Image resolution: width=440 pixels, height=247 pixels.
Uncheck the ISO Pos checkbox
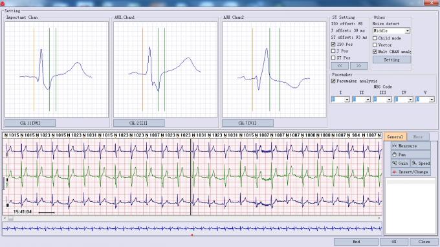(x=333, y=45)
